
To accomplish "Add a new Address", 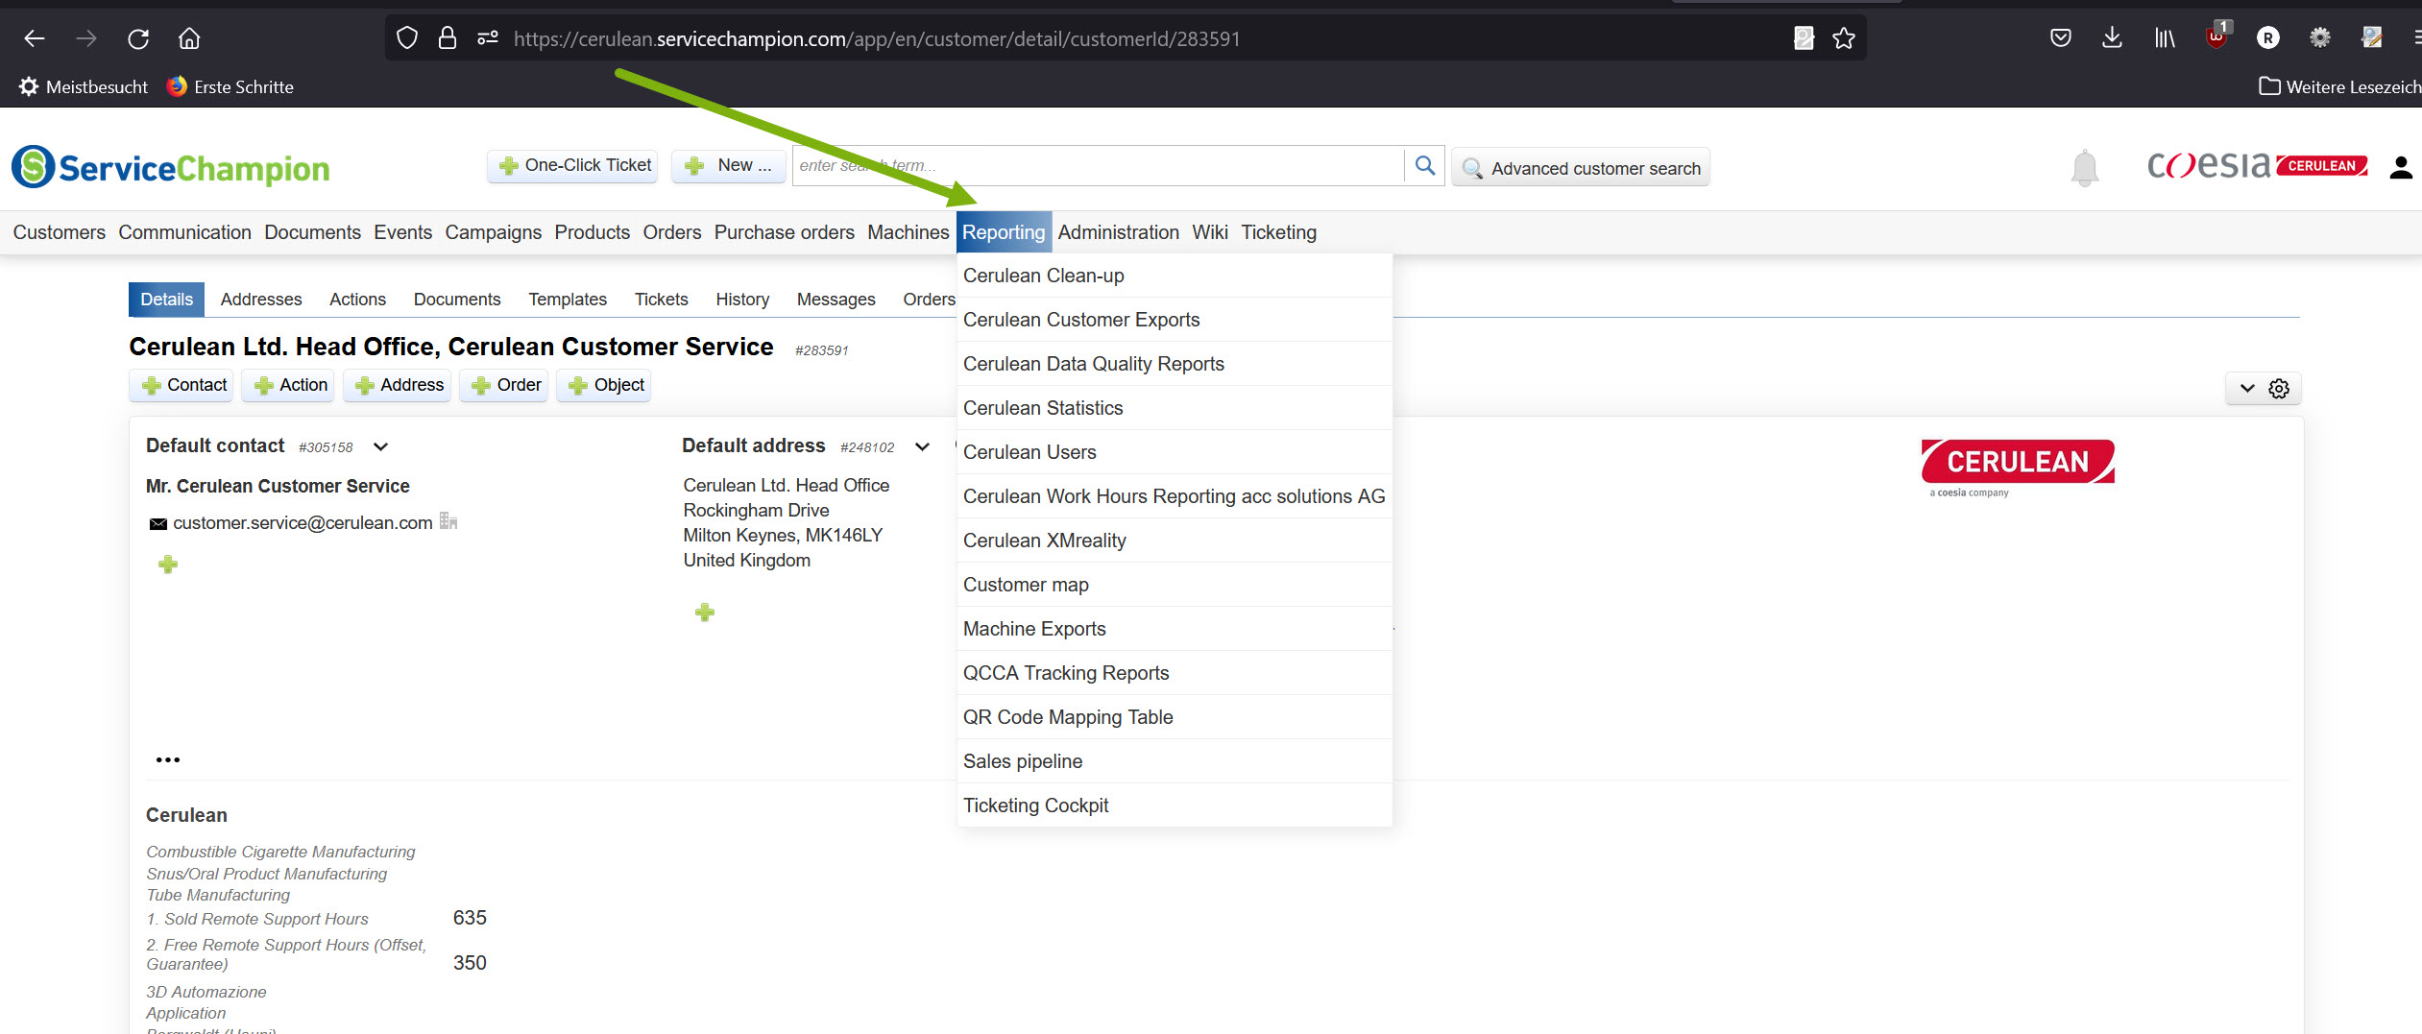I will [x=400, y=385].
